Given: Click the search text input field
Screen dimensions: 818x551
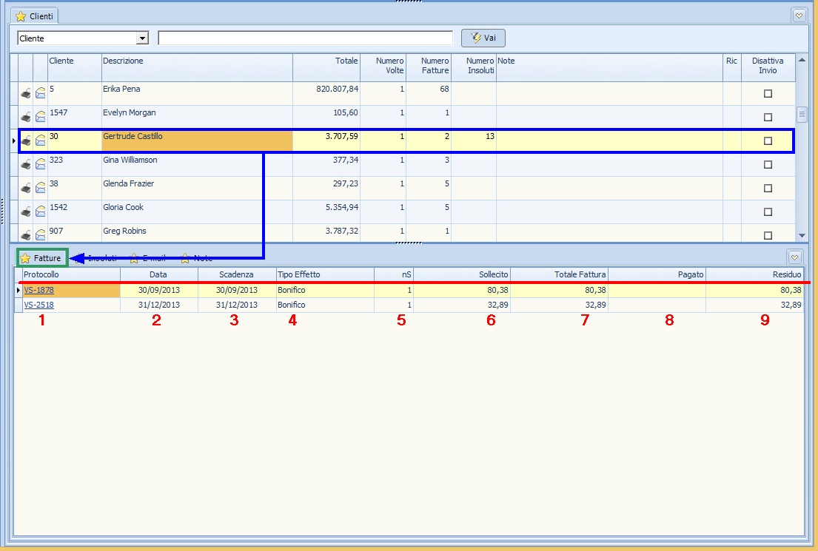Looking at the screenshot, I should coord(305,38).
